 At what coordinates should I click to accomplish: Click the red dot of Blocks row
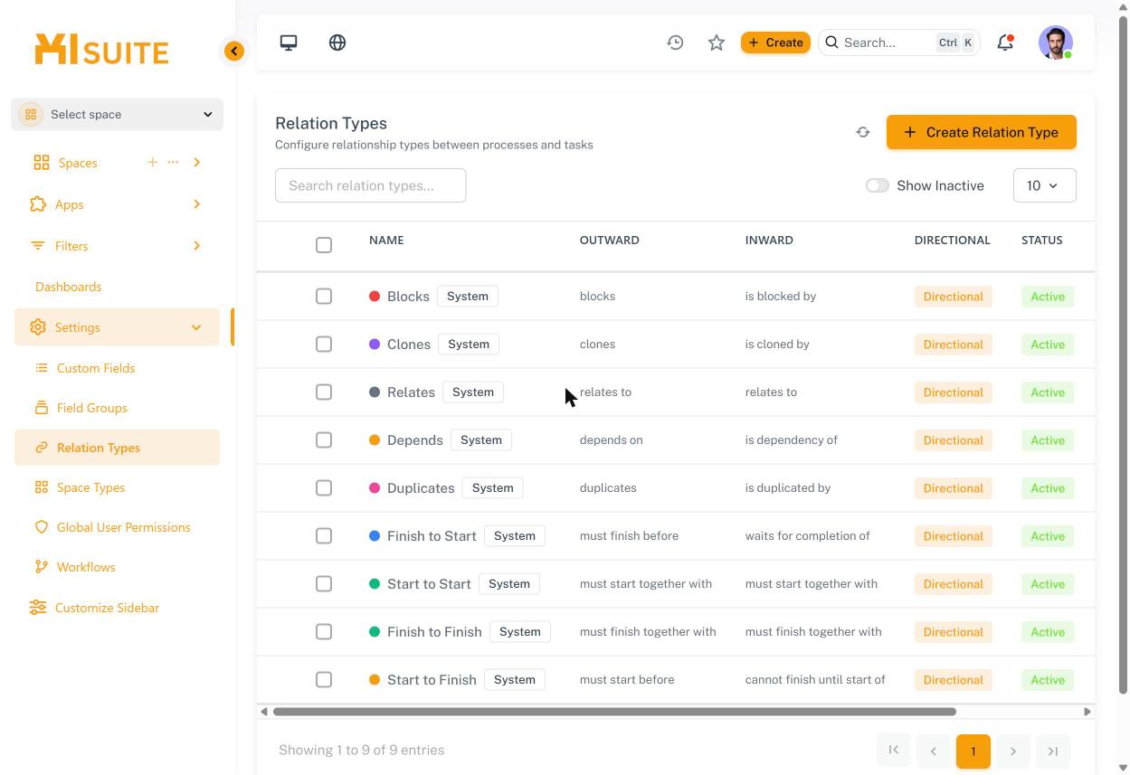(x=375, y=296)
